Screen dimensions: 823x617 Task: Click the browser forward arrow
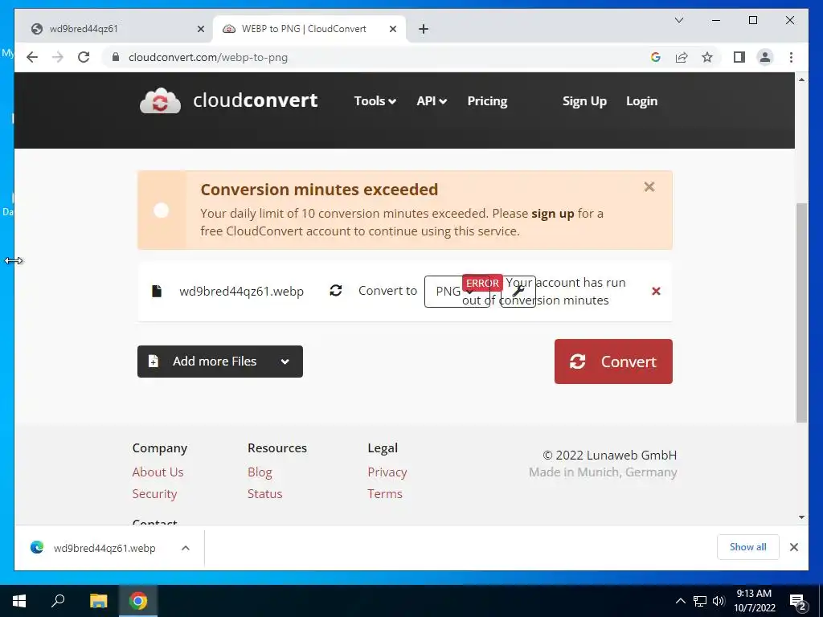point(58,57)
